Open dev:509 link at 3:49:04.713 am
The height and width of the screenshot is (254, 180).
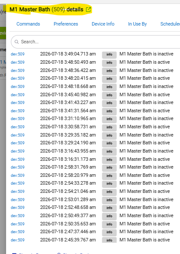point(17,54)
